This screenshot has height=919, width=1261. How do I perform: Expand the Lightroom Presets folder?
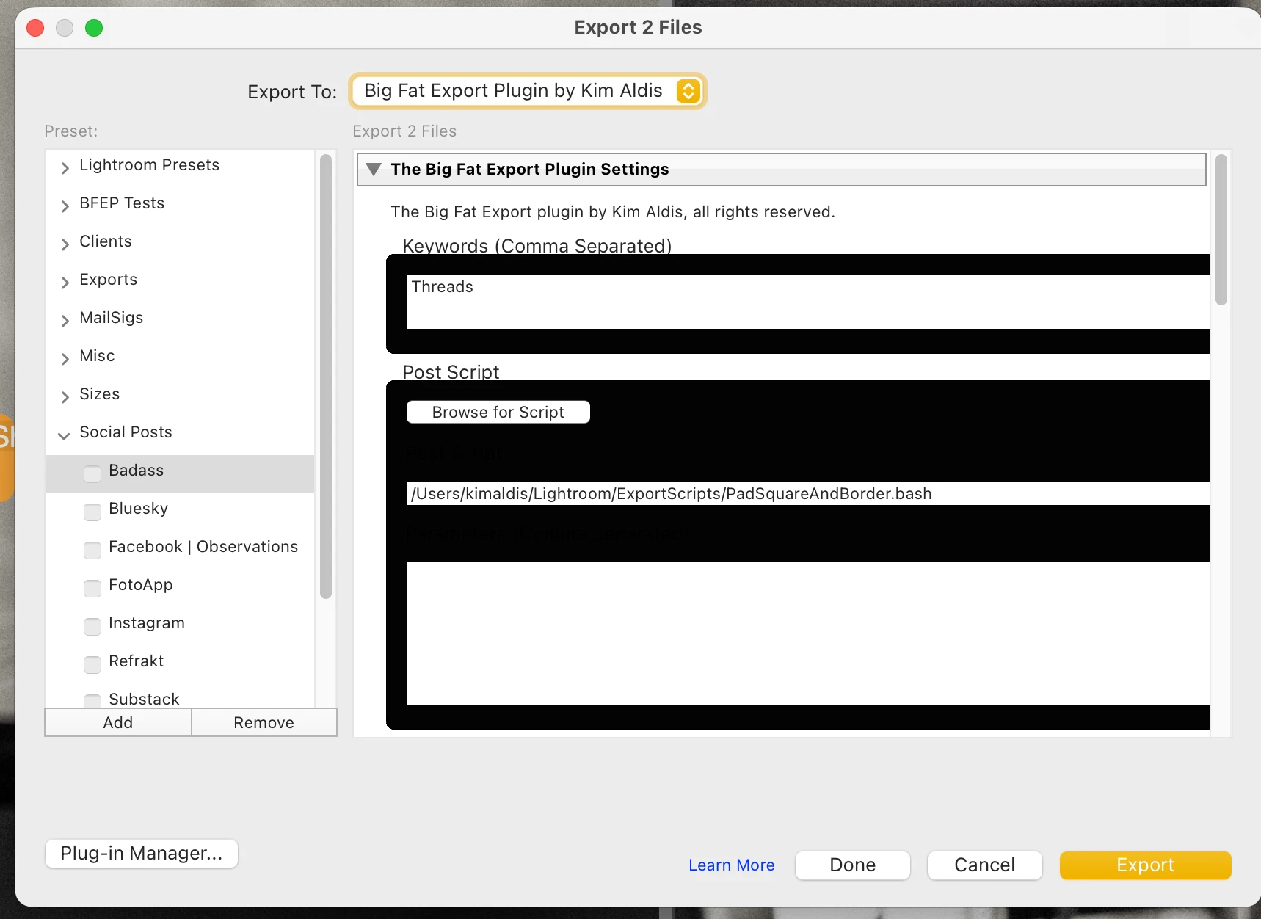[x=65, y=167]
